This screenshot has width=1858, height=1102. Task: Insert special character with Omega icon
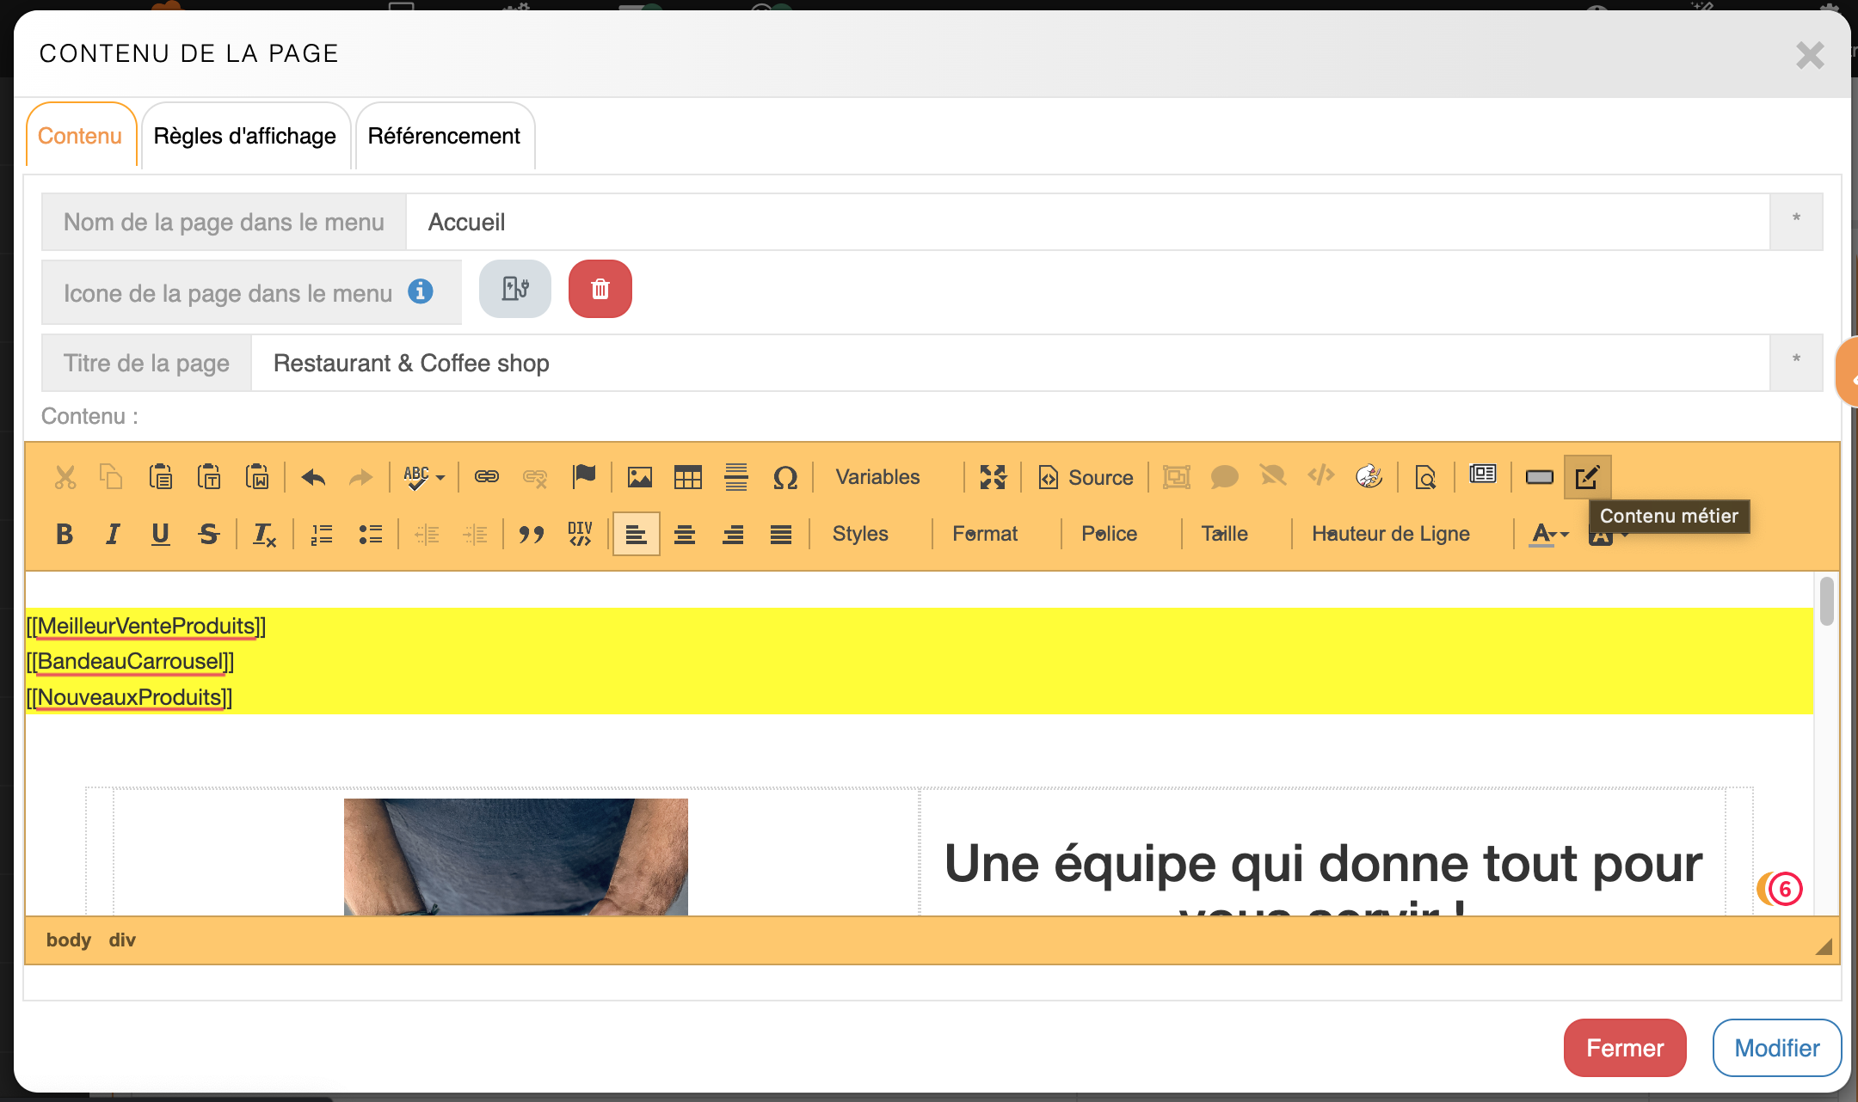[784, 477]
